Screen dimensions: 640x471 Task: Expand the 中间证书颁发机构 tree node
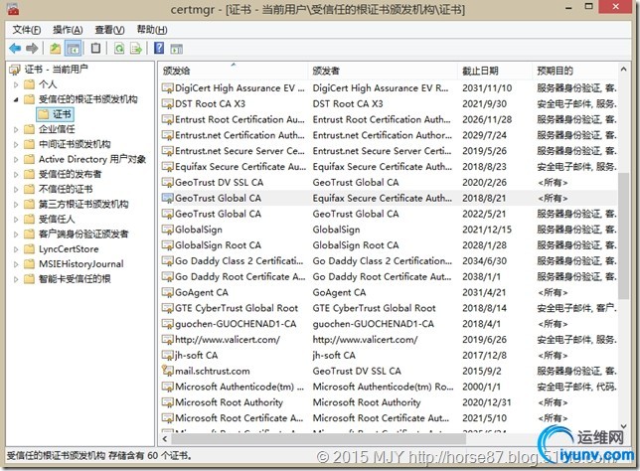16,144
